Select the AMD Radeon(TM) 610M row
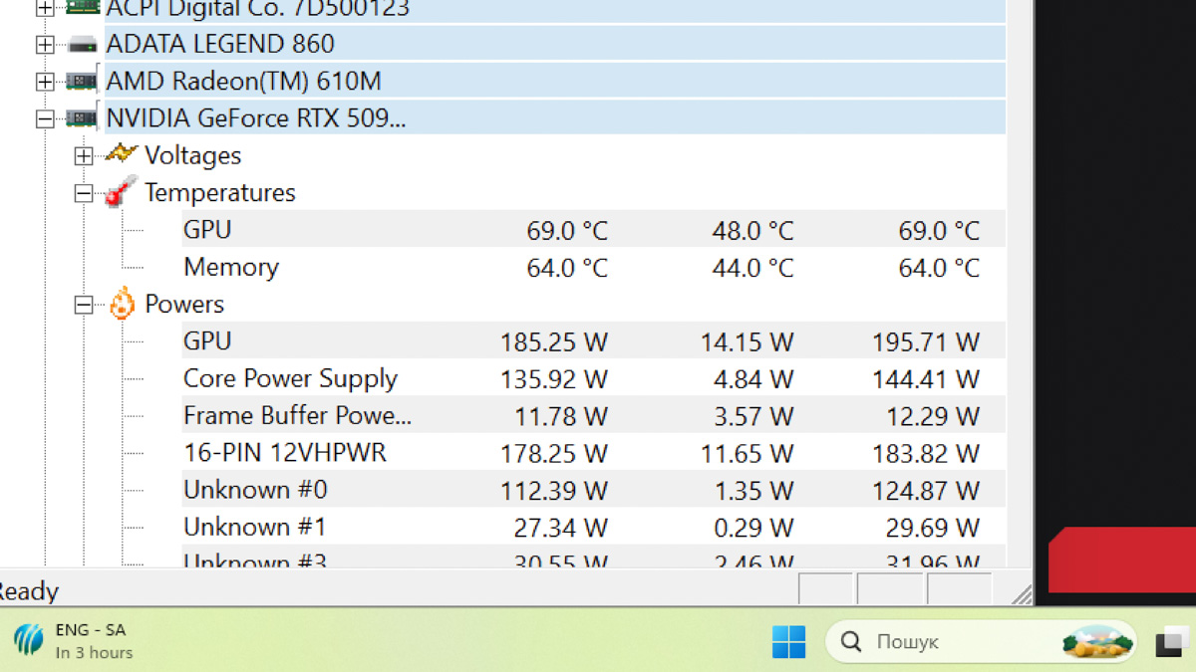The width and height of the screenshot is (1196, 672). coord(555,81)
